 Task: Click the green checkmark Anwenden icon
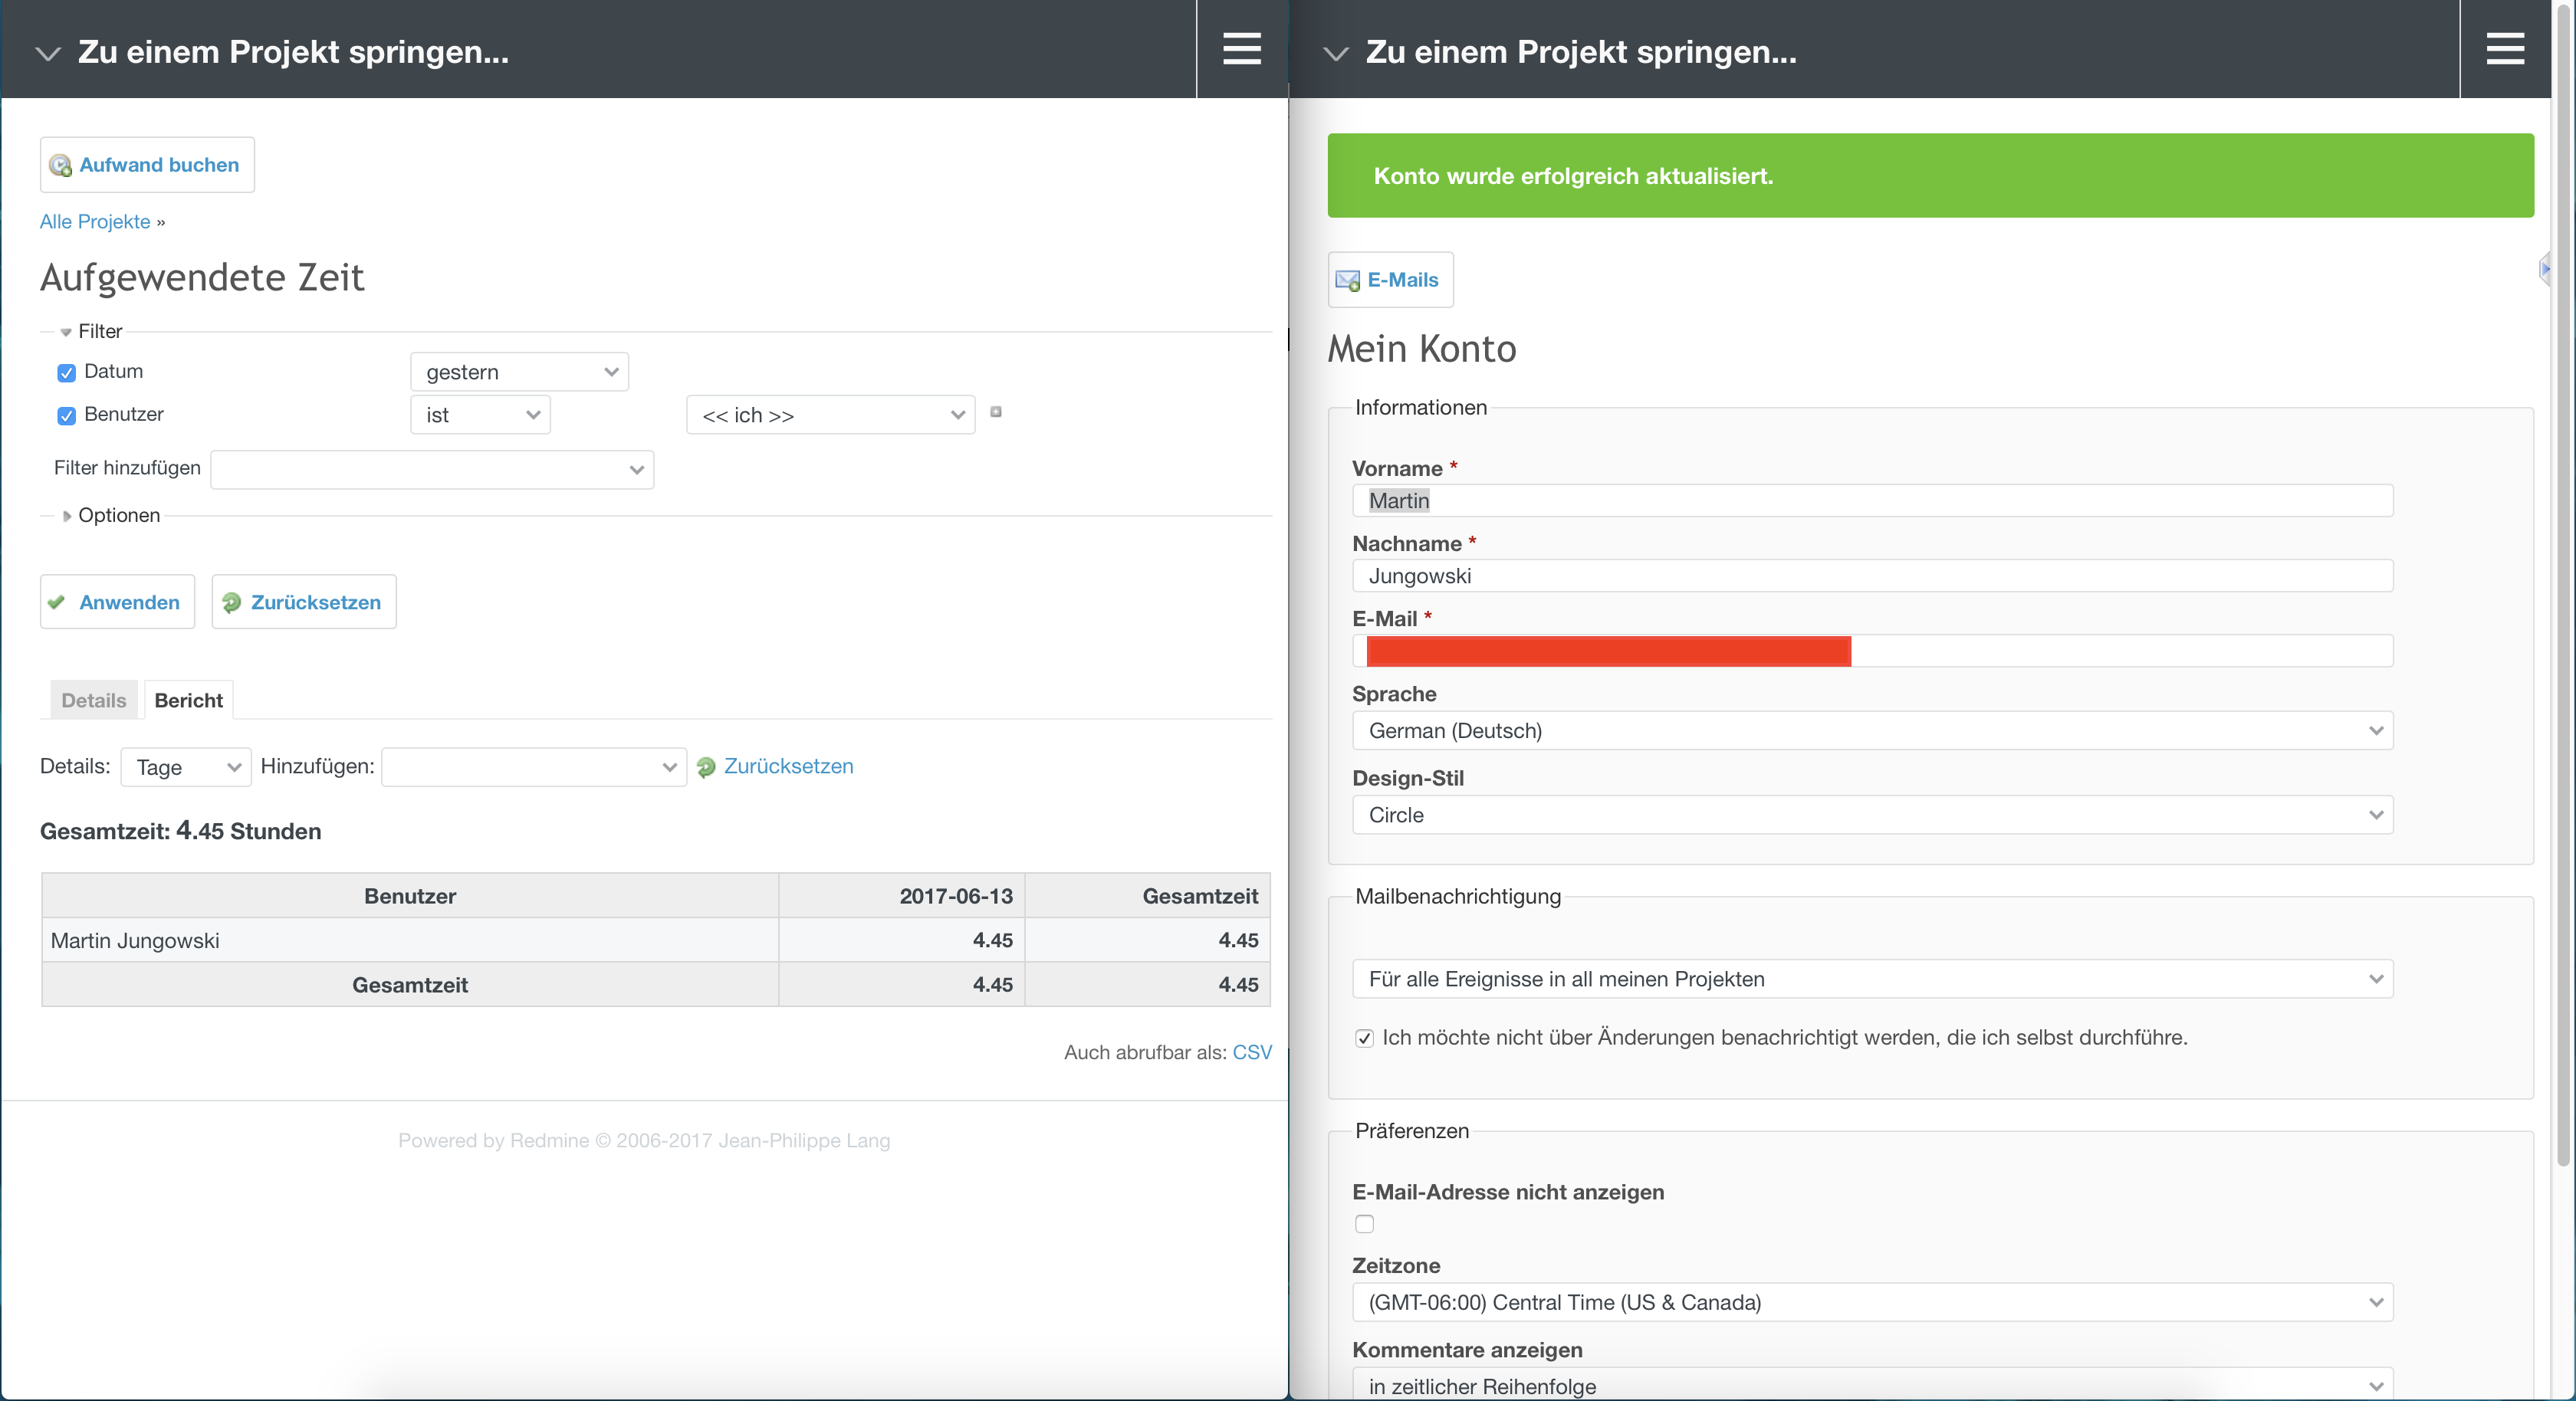(x=57, y=602)
